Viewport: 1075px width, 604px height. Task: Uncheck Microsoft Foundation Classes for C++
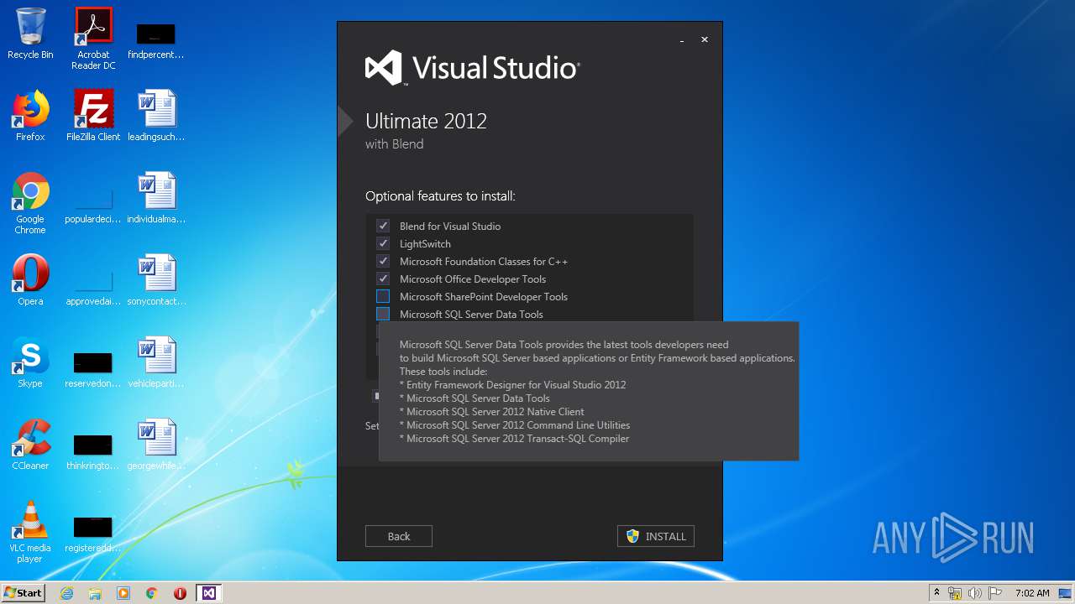[383, 262]
